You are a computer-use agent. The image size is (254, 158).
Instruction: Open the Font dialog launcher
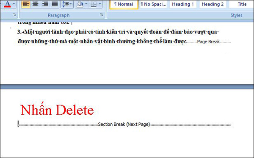pos(14,15)
